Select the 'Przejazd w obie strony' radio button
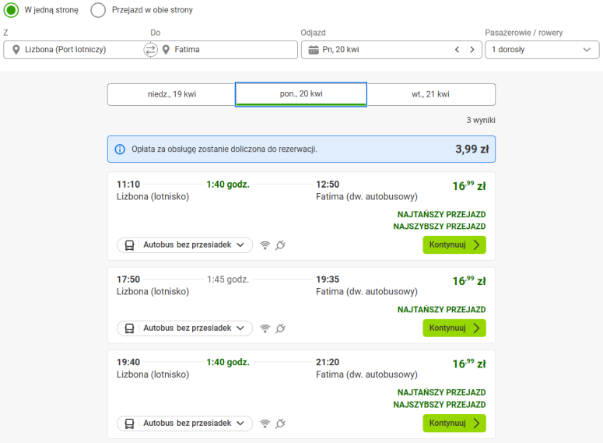Viewport: 603px width, 443px height. (98, 10)
